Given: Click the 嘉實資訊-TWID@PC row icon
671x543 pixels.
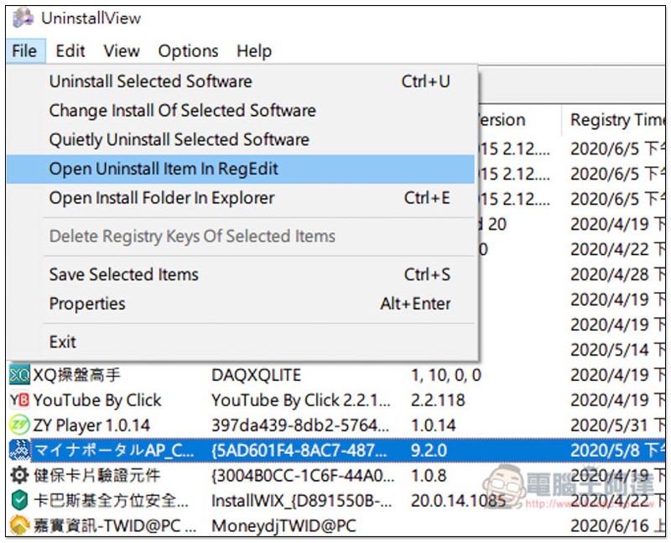Looking at the screenshot, I should pyautogui.click(x=19, y=525).
